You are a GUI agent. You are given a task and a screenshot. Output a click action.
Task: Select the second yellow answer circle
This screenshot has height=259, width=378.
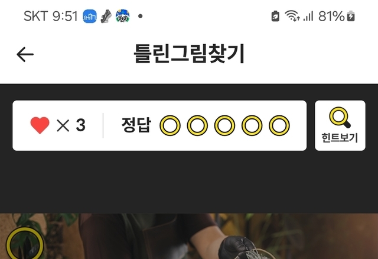(x=197, y=125)
